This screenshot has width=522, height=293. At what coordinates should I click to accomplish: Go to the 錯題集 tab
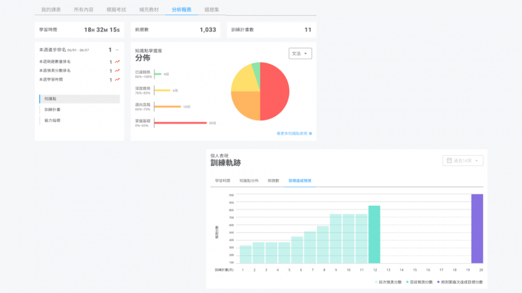tap(212, 10)
